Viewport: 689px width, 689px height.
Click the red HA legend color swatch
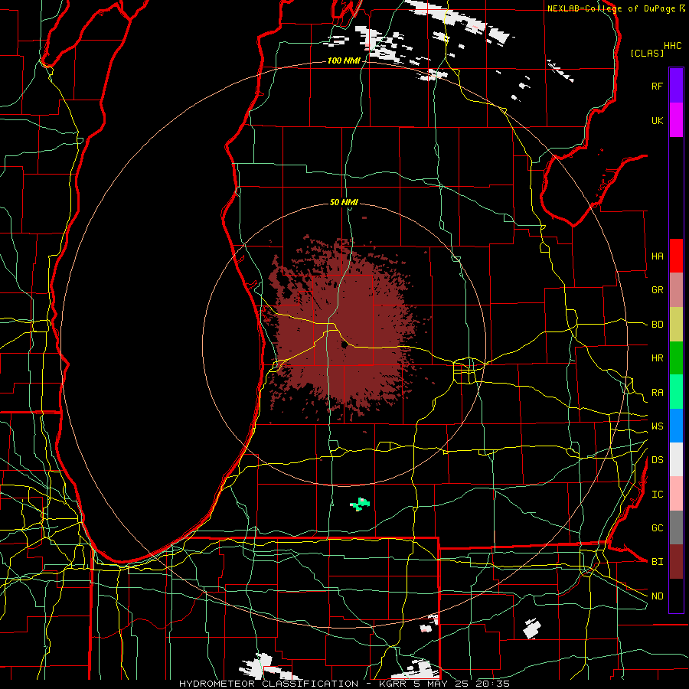pyautogui.click(x=676, y=256)
